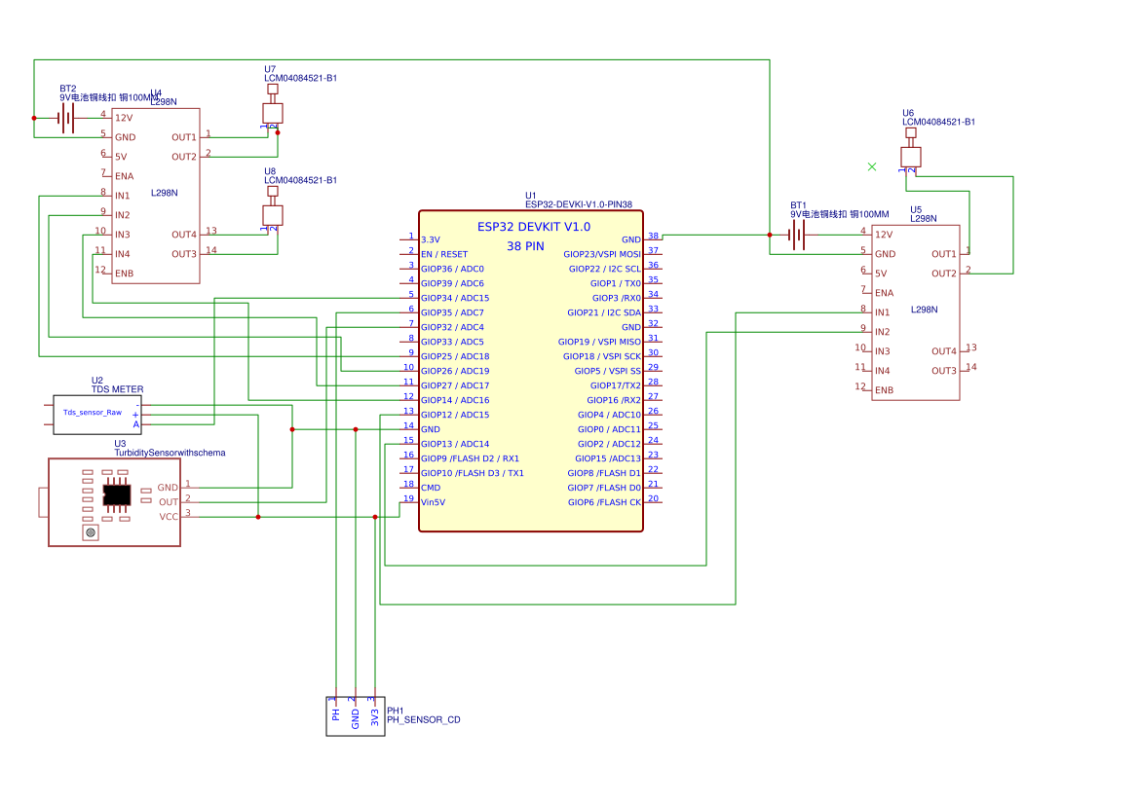This screenshot has height=804, width=1139.
Task: Click the U7 motor symbol
Action: (273, 113)
